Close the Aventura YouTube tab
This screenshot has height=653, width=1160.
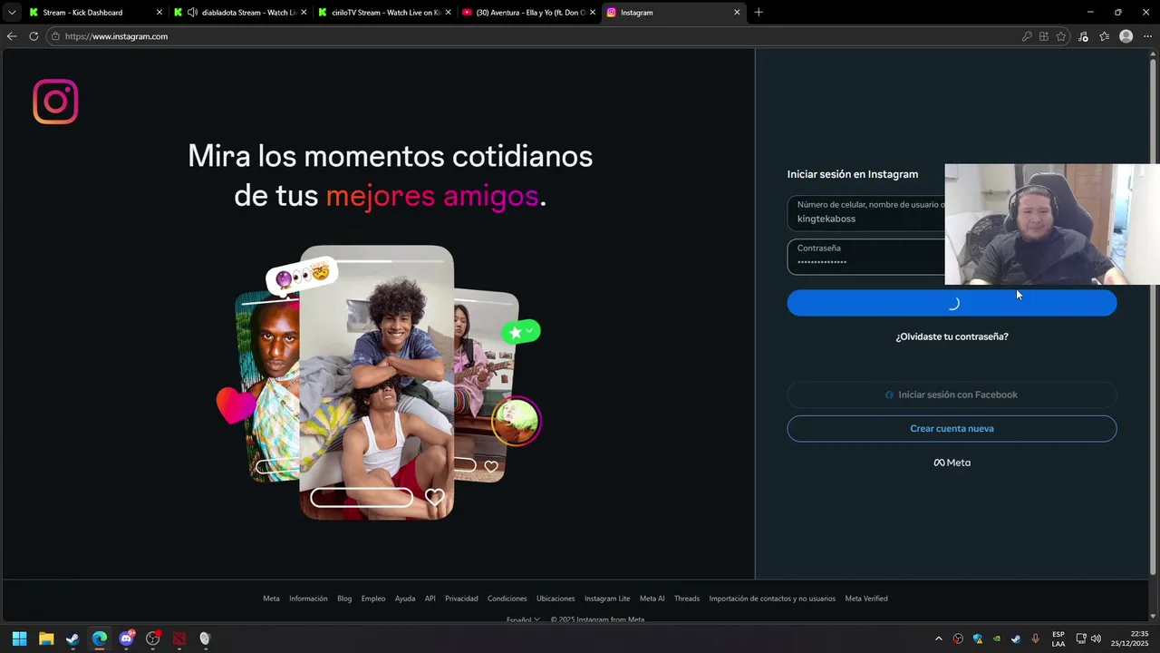click(x=592, y=13)
